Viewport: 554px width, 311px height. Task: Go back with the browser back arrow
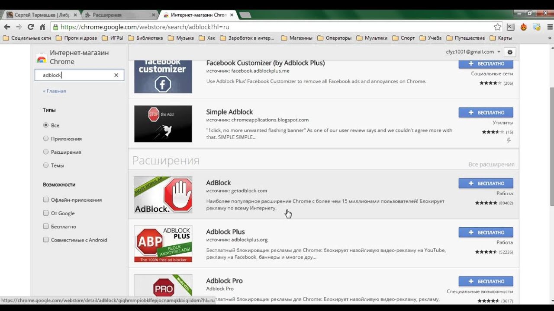(x=7, y=27)
